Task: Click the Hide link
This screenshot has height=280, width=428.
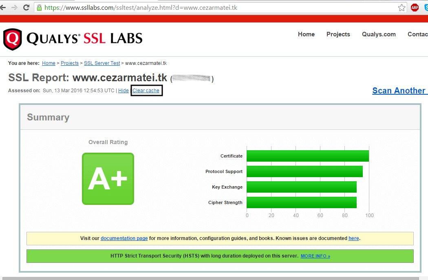Action: click(124, 91)
